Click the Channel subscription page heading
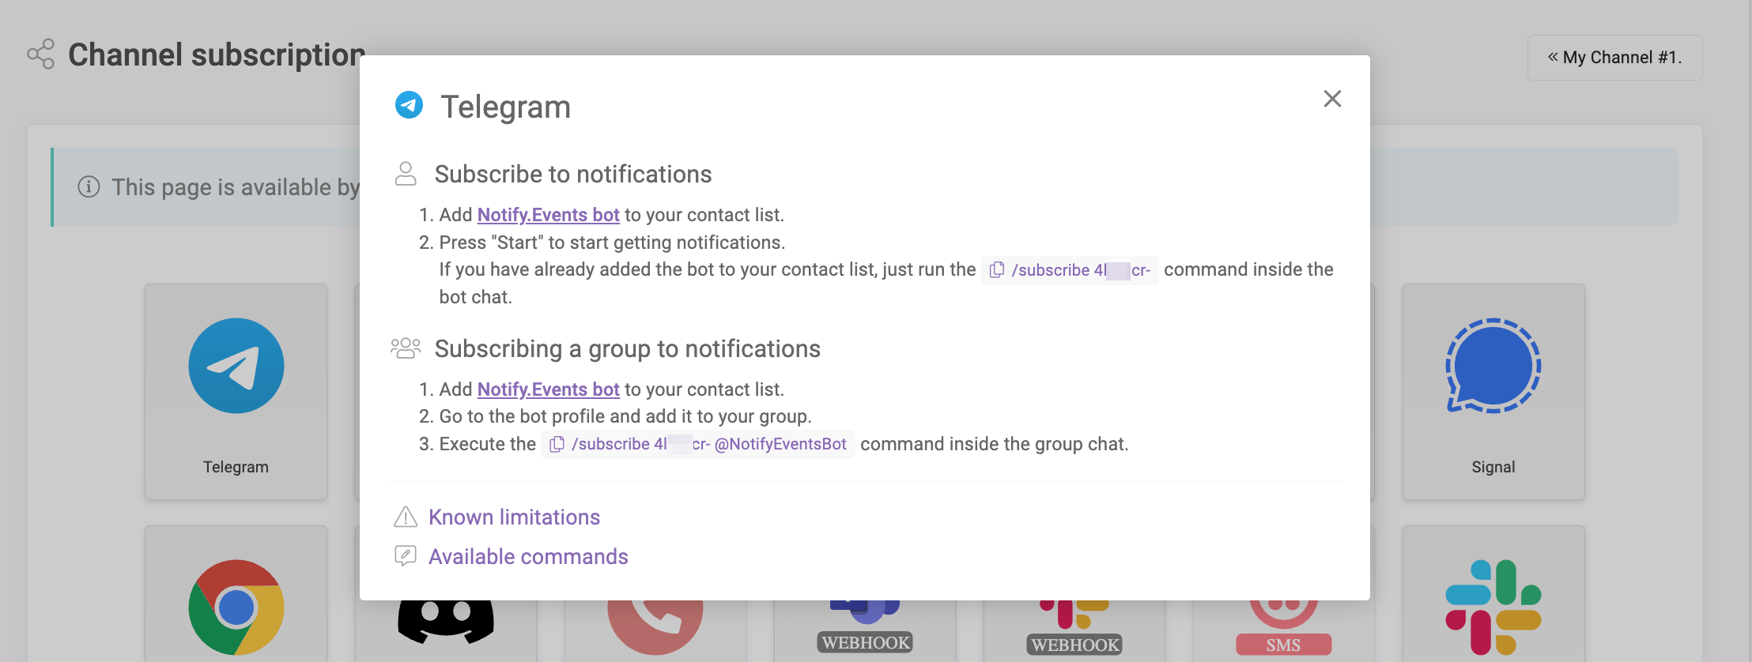 217,55
